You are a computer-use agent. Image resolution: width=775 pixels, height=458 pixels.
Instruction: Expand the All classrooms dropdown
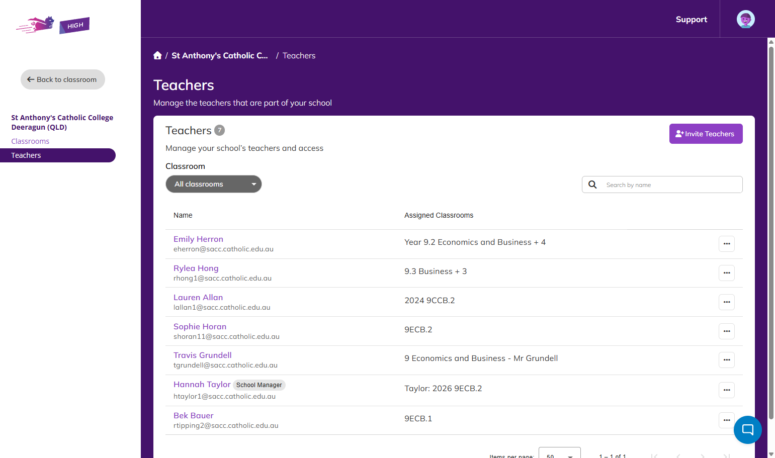coord(214,184)
